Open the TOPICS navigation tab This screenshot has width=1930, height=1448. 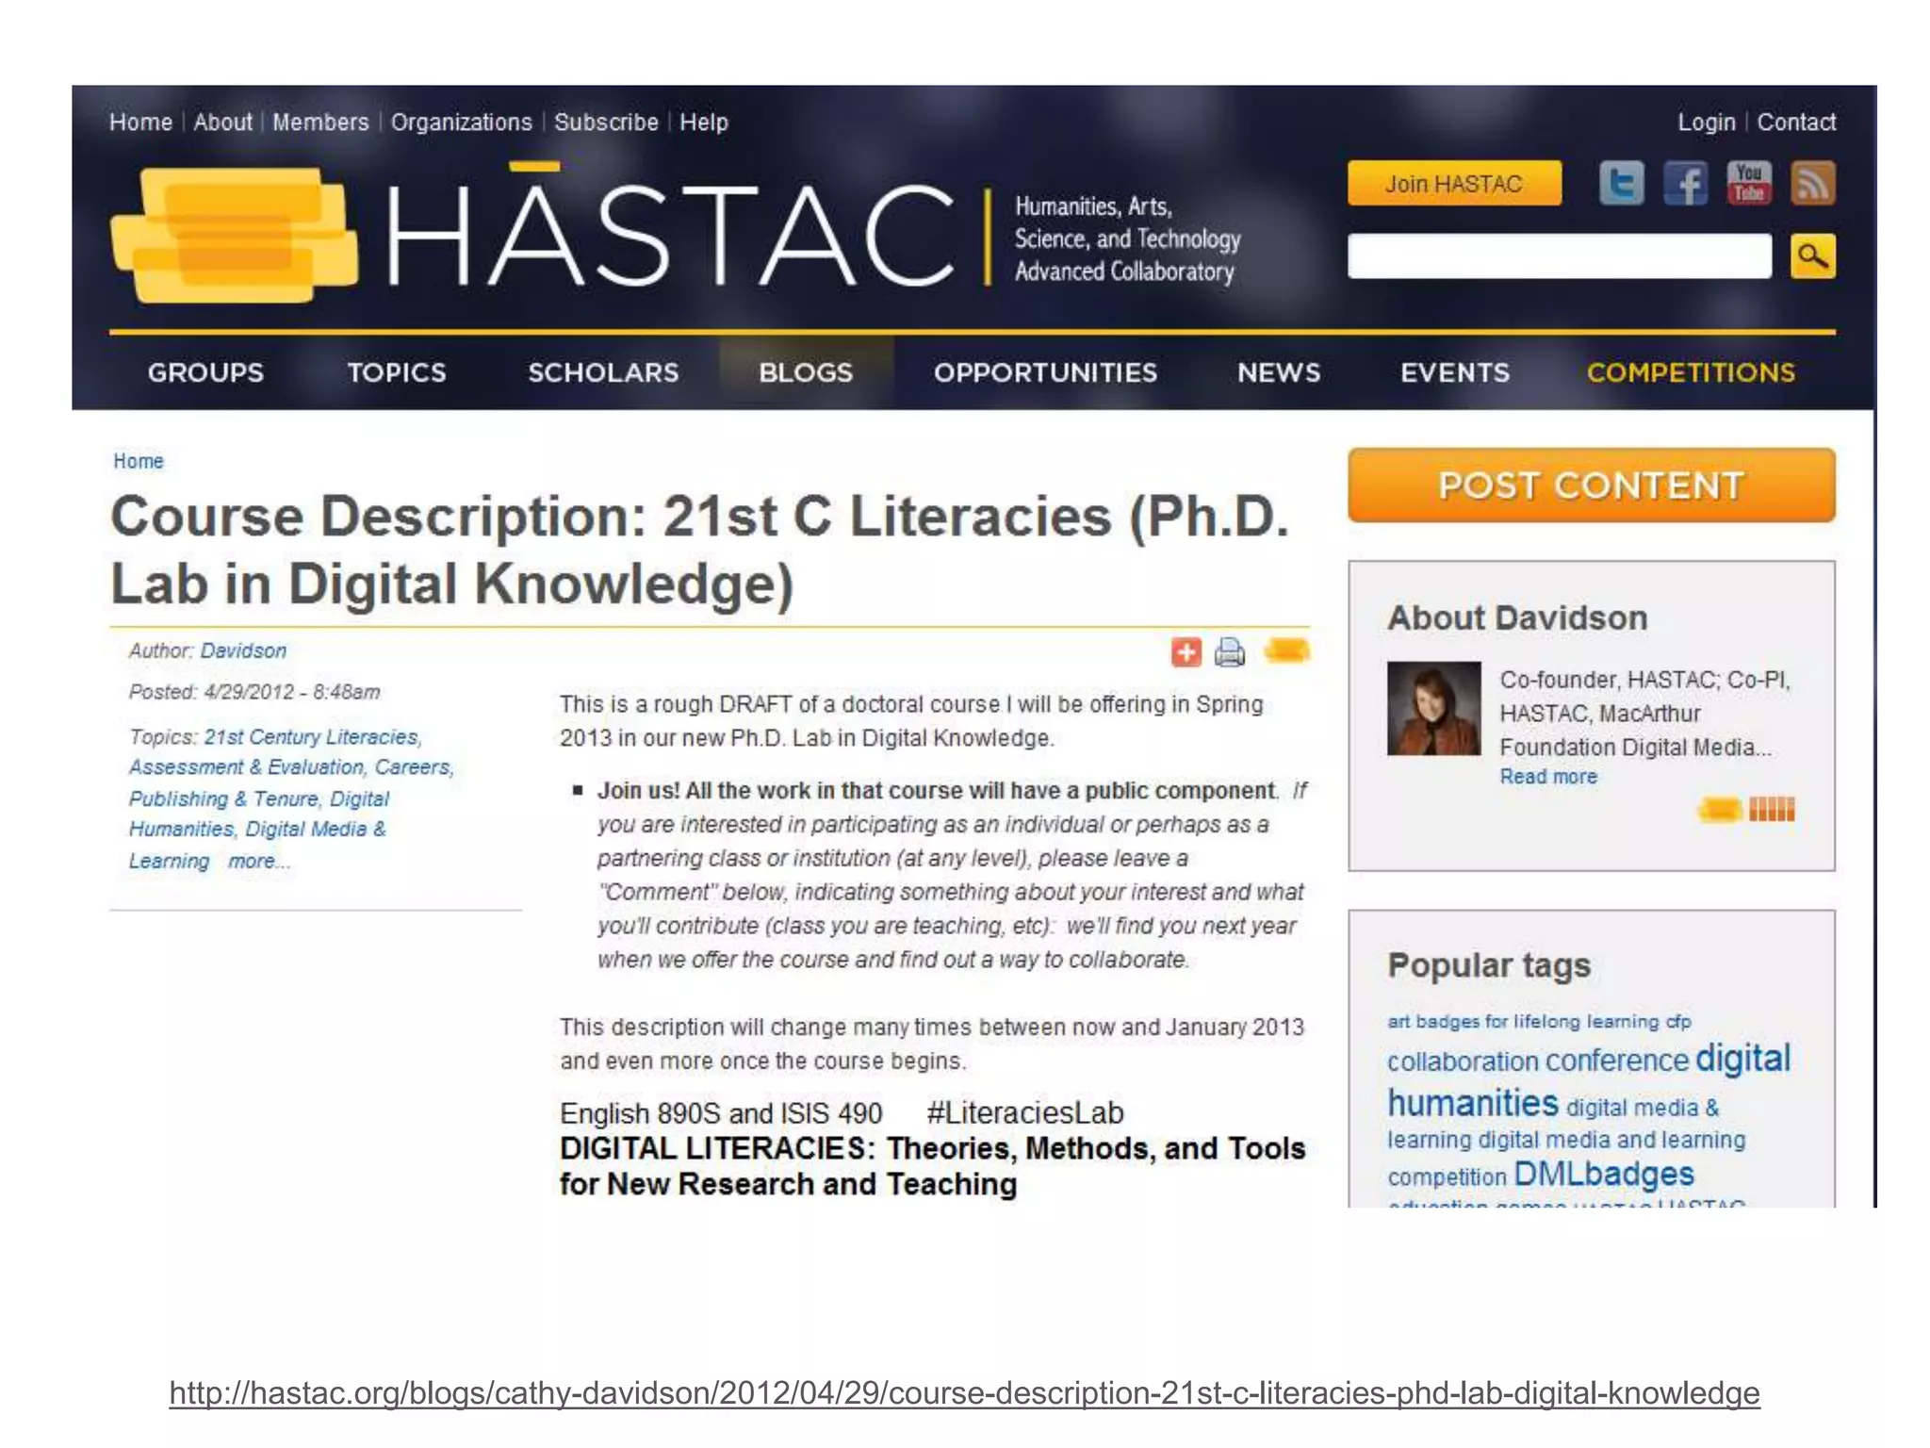coord(397,372)
